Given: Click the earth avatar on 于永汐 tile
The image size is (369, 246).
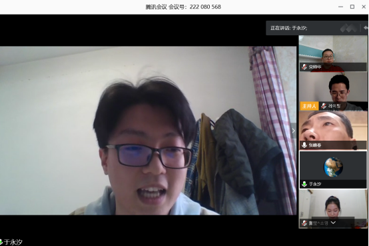Looking at the screenshot, I should (x=333, y=167).
